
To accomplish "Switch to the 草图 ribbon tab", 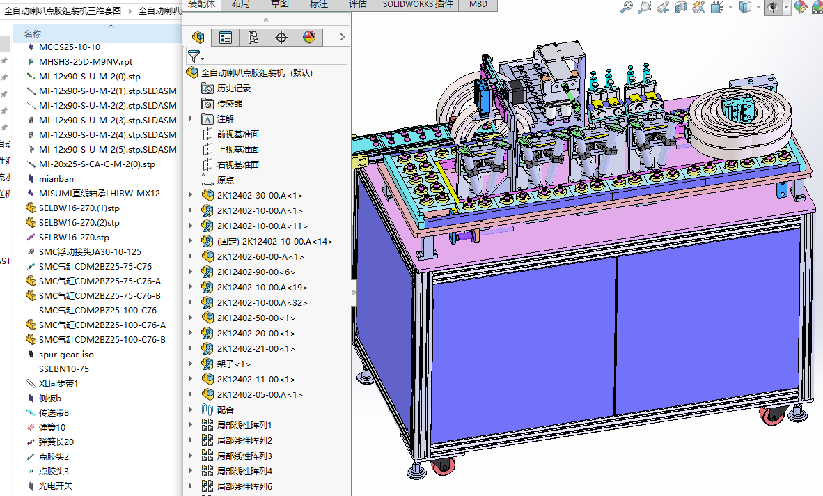I will tap(280, 4).
